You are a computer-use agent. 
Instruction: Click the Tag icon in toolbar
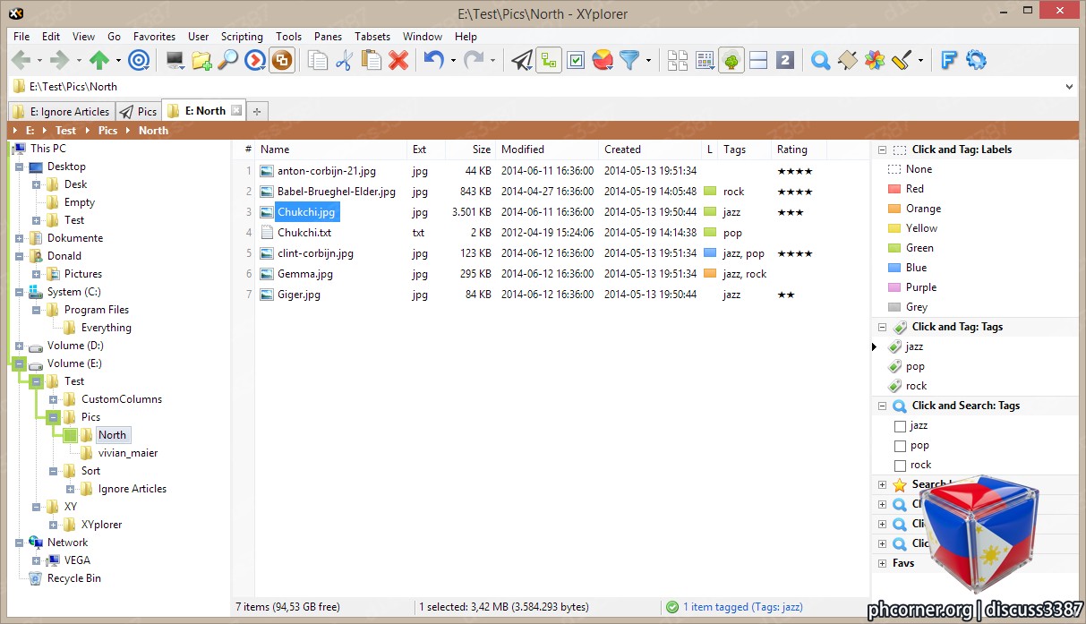point(847,60)
